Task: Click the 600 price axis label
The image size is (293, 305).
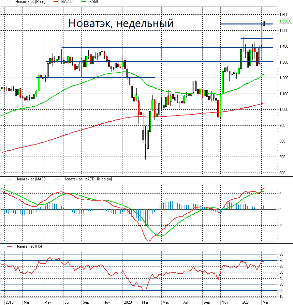Action: click(x=282, y=173)
